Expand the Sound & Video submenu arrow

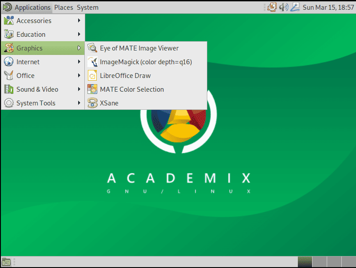point(79,89)
